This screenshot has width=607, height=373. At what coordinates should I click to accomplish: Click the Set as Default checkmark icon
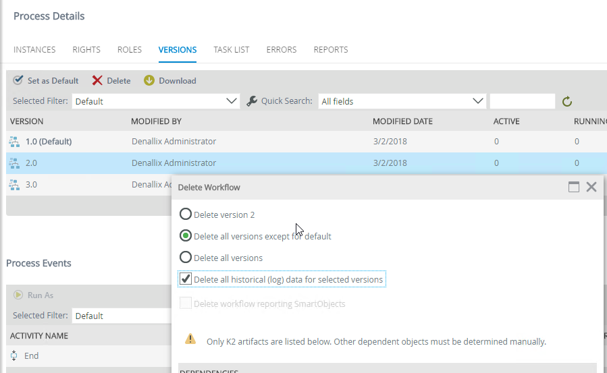18,80
